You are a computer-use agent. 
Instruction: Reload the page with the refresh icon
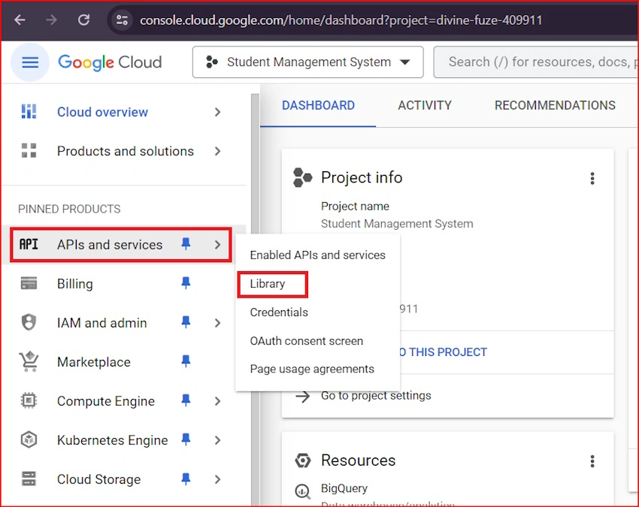(84, 20)
